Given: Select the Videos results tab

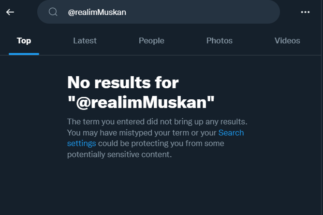Looking at the screenshot, I should (x=287, y=40).
